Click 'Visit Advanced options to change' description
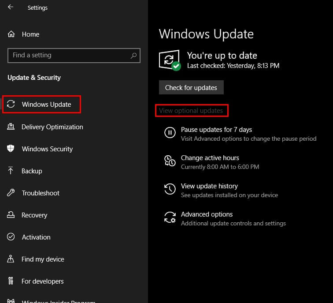The height and width of the screenshot is (303, 333). (249, 139)
